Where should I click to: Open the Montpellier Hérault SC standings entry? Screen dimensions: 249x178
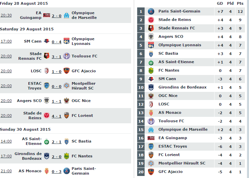click(182, 163)
